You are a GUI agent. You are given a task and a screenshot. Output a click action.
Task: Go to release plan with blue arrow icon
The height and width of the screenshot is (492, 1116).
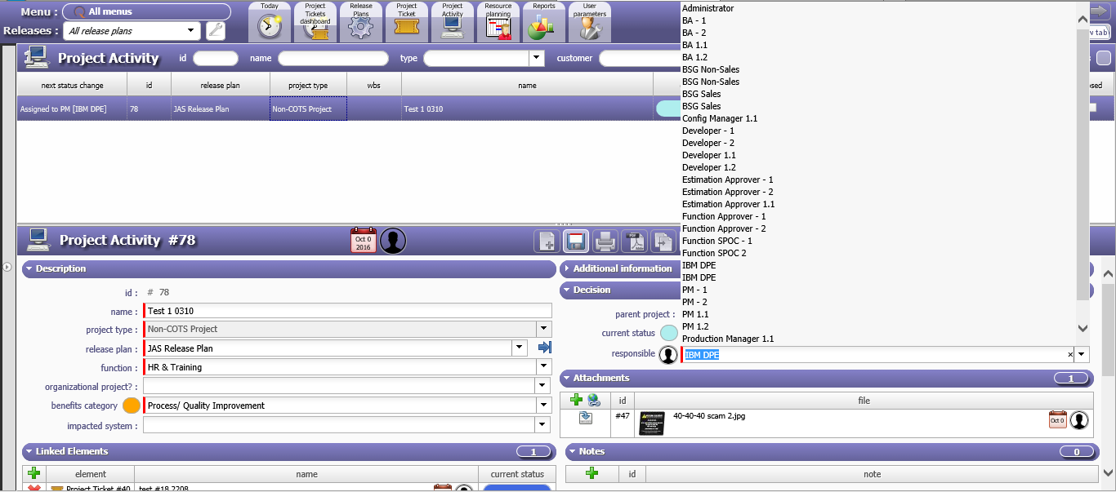[x=545, y=348]
